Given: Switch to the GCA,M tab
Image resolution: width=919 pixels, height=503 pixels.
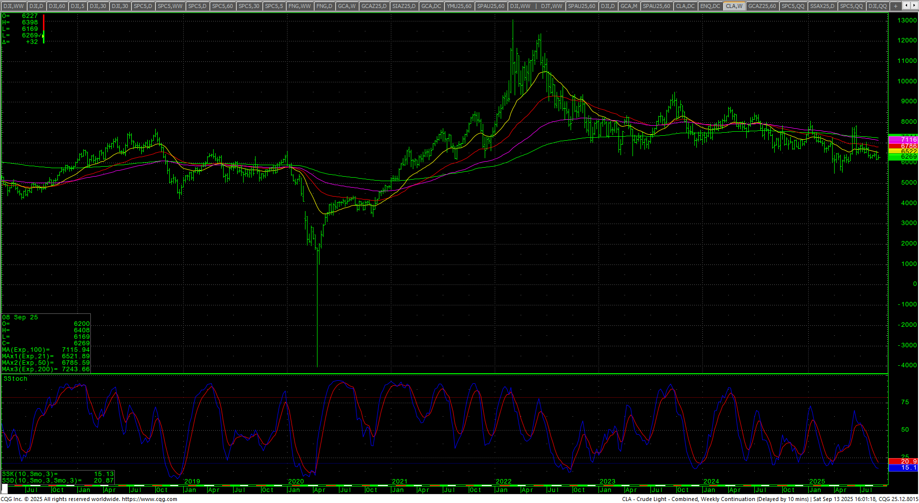Looking at the screenshot, I should click(x=628, y=6).
